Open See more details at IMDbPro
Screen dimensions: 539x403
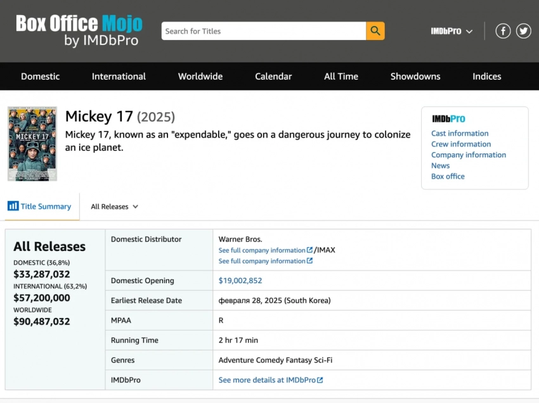tap(271, 380)
